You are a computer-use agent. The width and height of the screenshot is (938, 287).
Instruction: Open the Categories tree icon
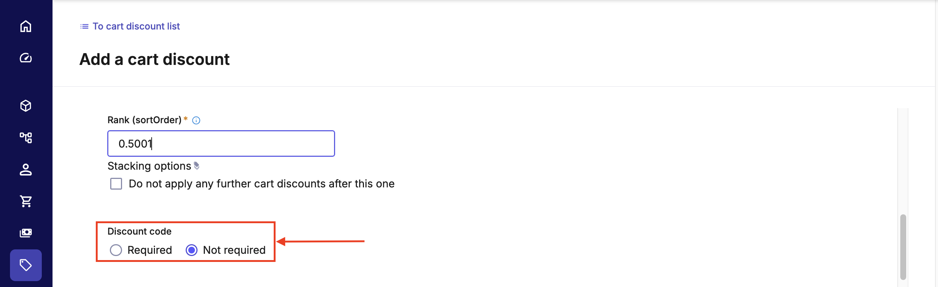coord(26,138)
